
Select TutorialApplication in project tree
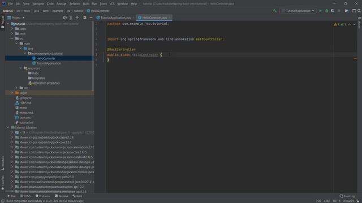click(49, 63)
